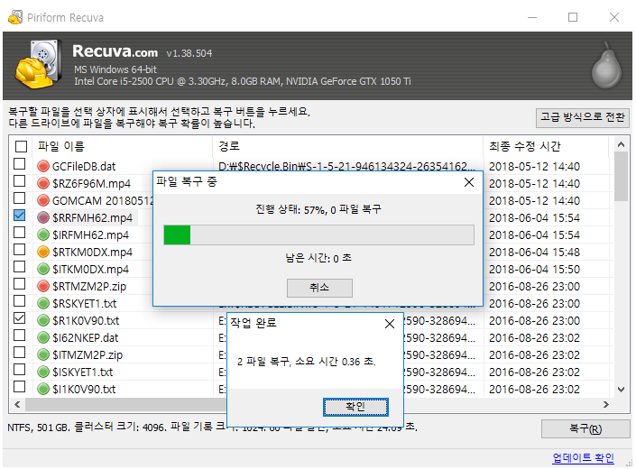Check the box for $ITKM0DX.mp4
Viewport: 636px width, 469px height.
click(20, 267)
